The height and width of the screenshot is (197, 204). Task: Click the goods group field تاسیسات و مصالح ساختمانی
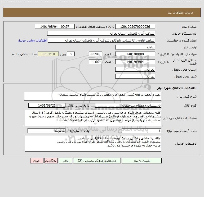point(128,105)
